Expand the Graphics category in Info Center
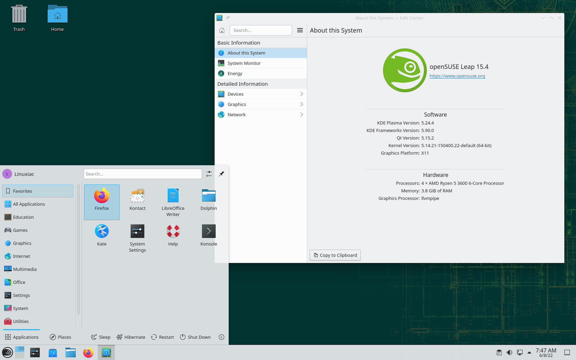Viewport: 576px width, 360px height. point(261,104)
